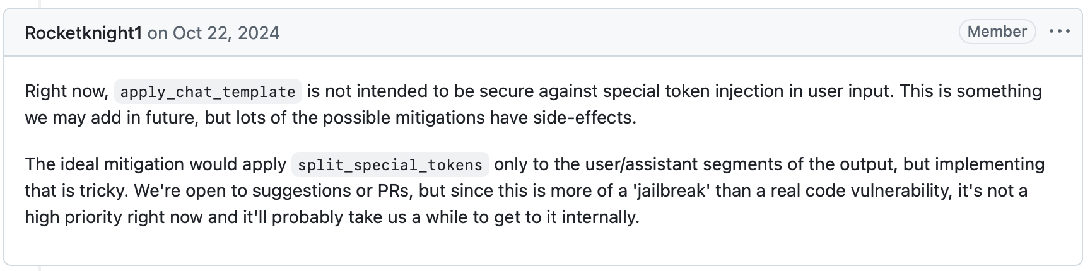Click the 'Right now,' opening text

pos(67,91)
